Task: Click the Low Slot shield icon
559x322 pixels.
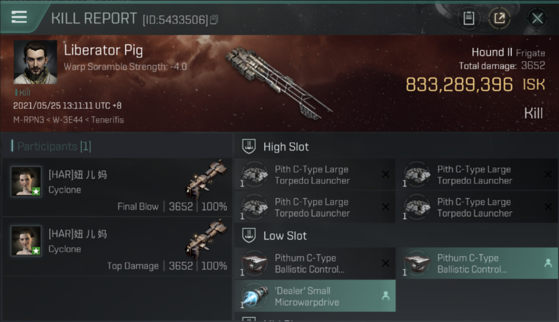Action: tap(249, 235)
